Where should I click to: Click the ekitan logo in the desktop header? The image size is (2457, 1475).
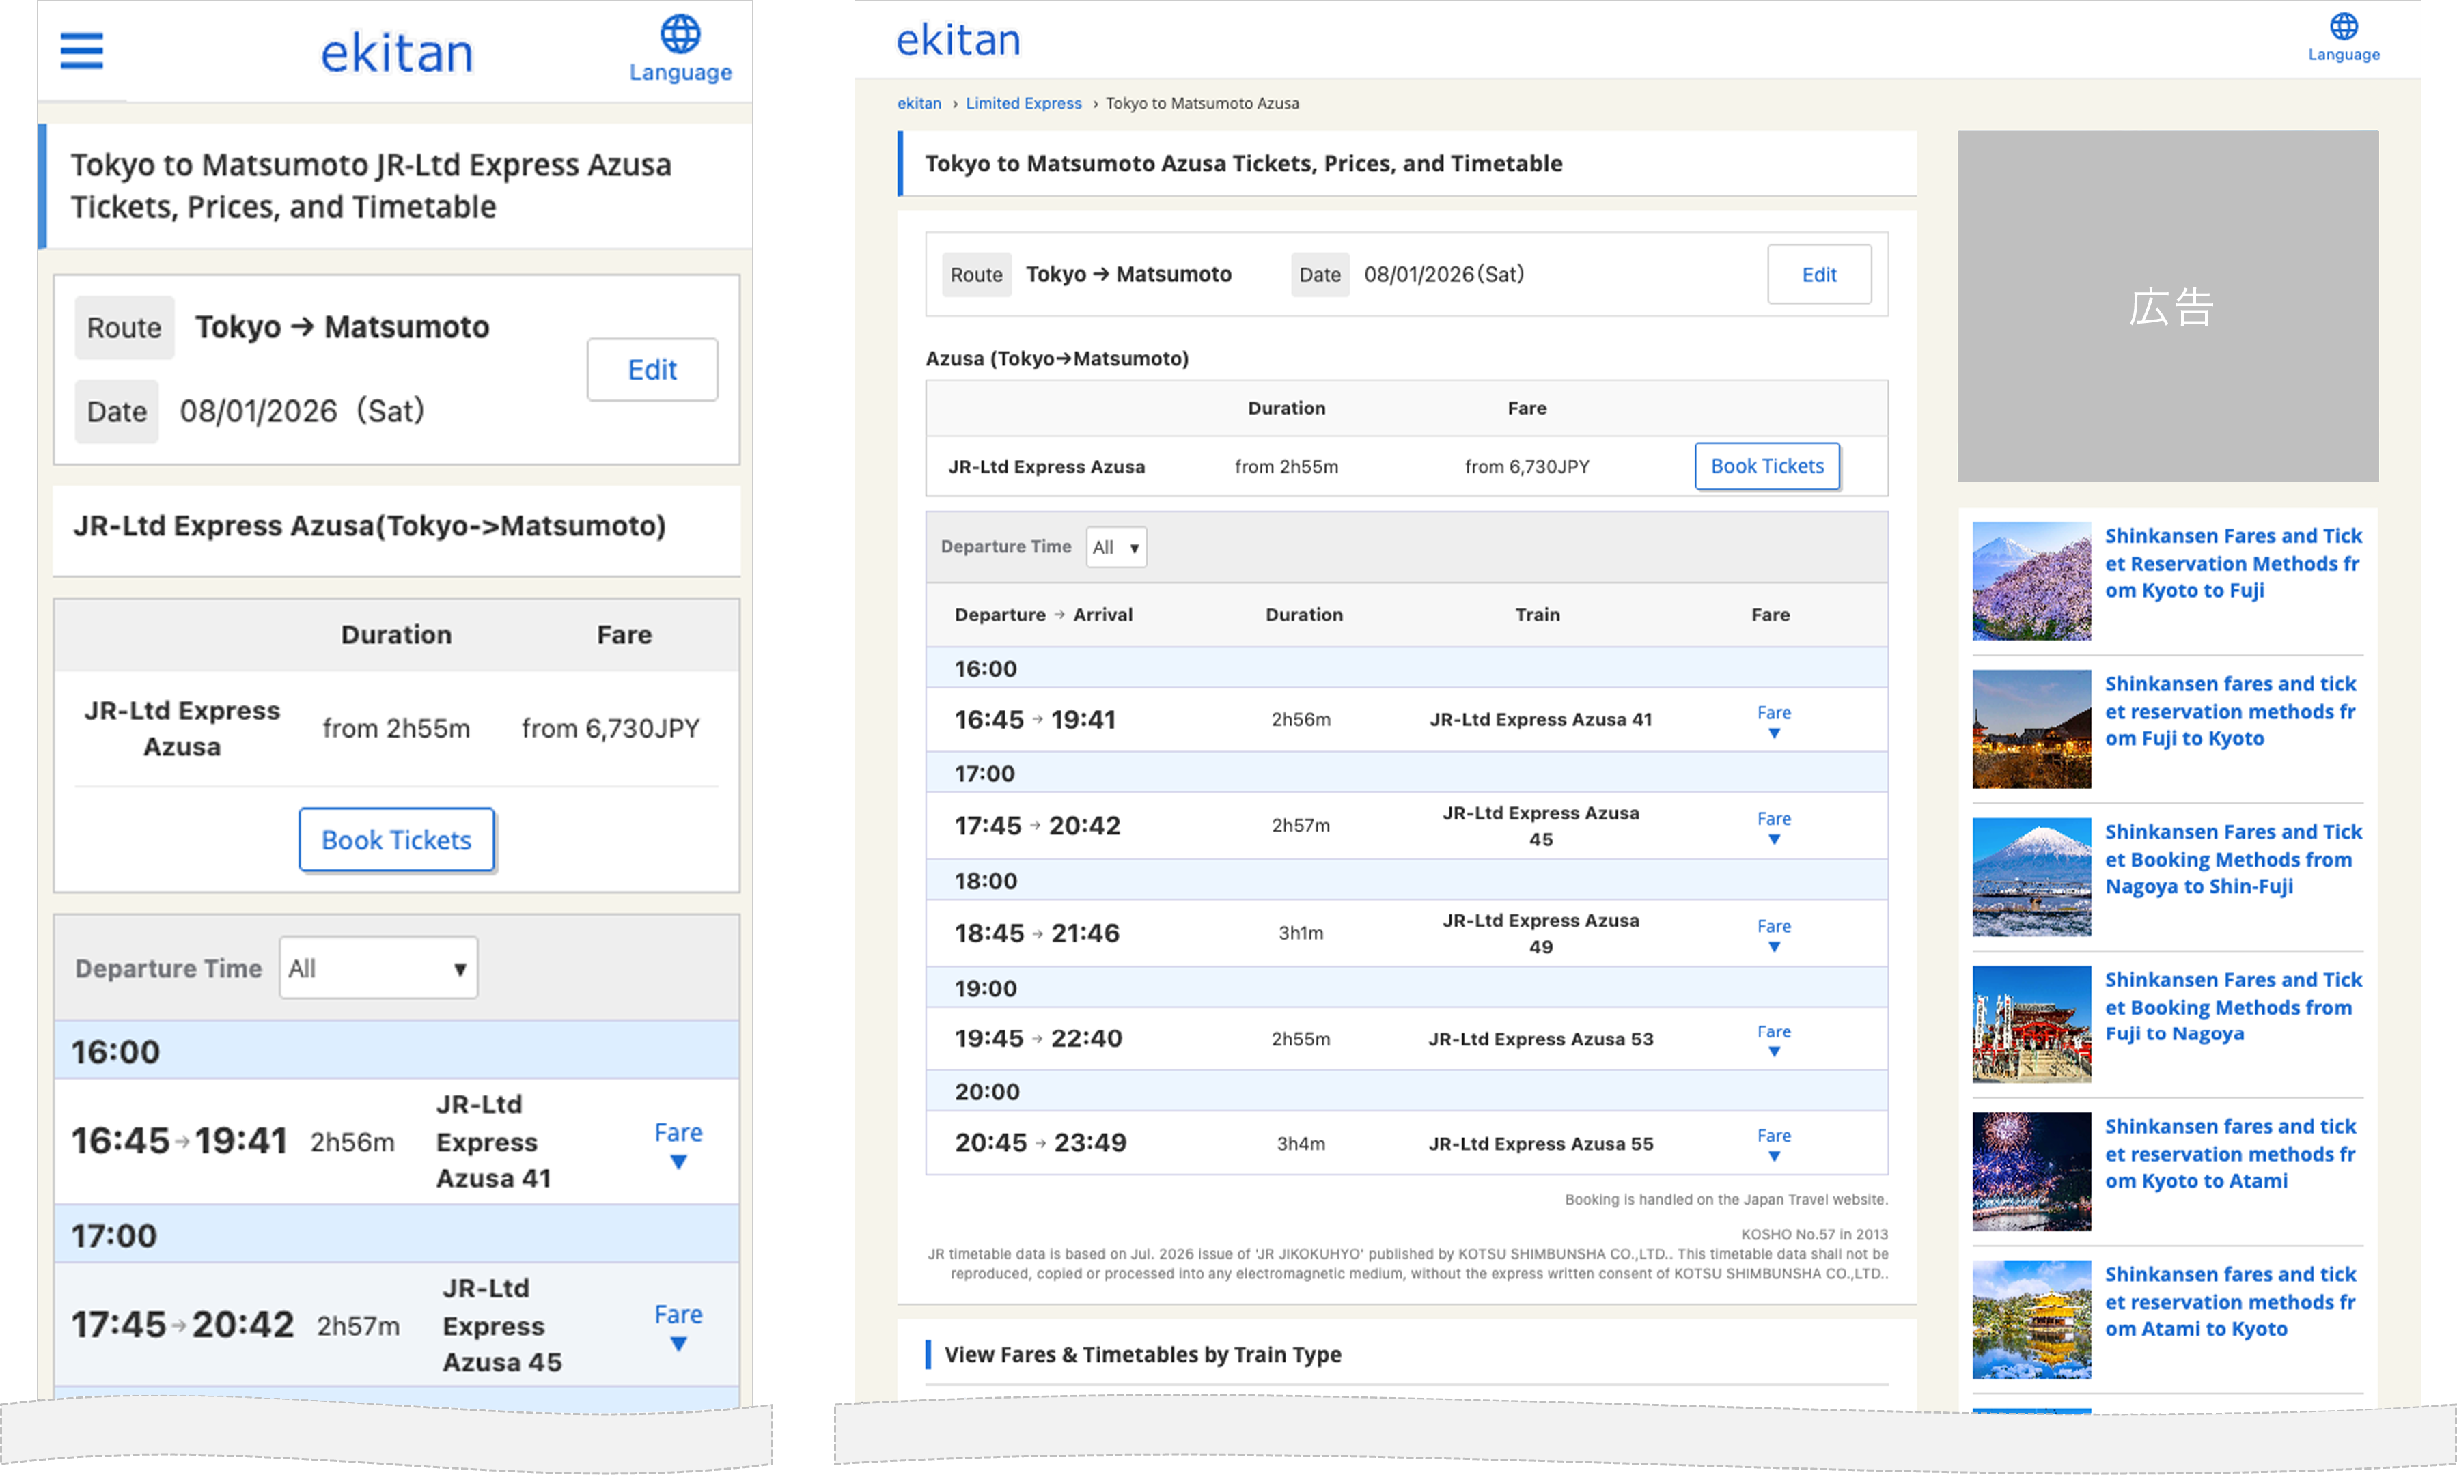click(958, 40)
